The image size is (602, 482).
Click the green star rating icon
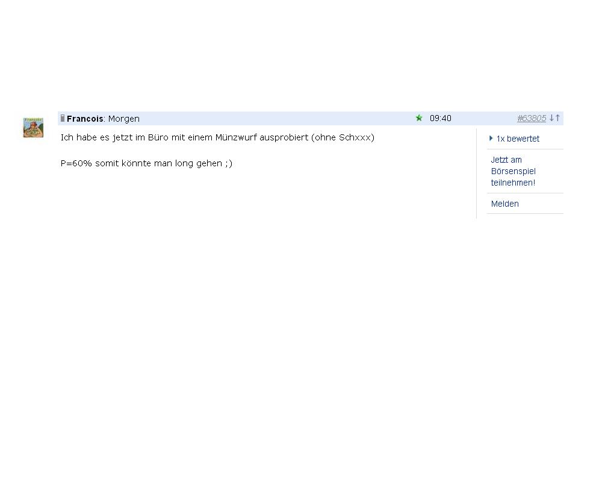[x=419, y=118]
